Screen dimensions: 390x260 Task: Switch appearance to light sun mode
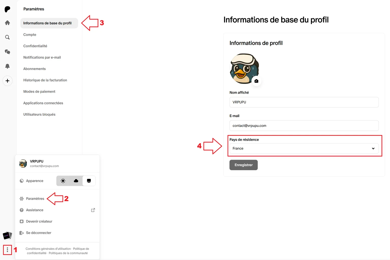[x=63, y=181]
